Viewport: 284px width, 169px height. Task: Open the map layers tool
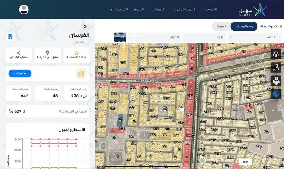click(276, 54)
